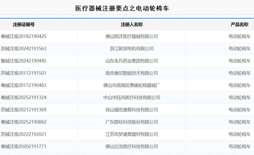
Task: Select registration number 粤械注准20182190425
Action: (x=23, y=36)
